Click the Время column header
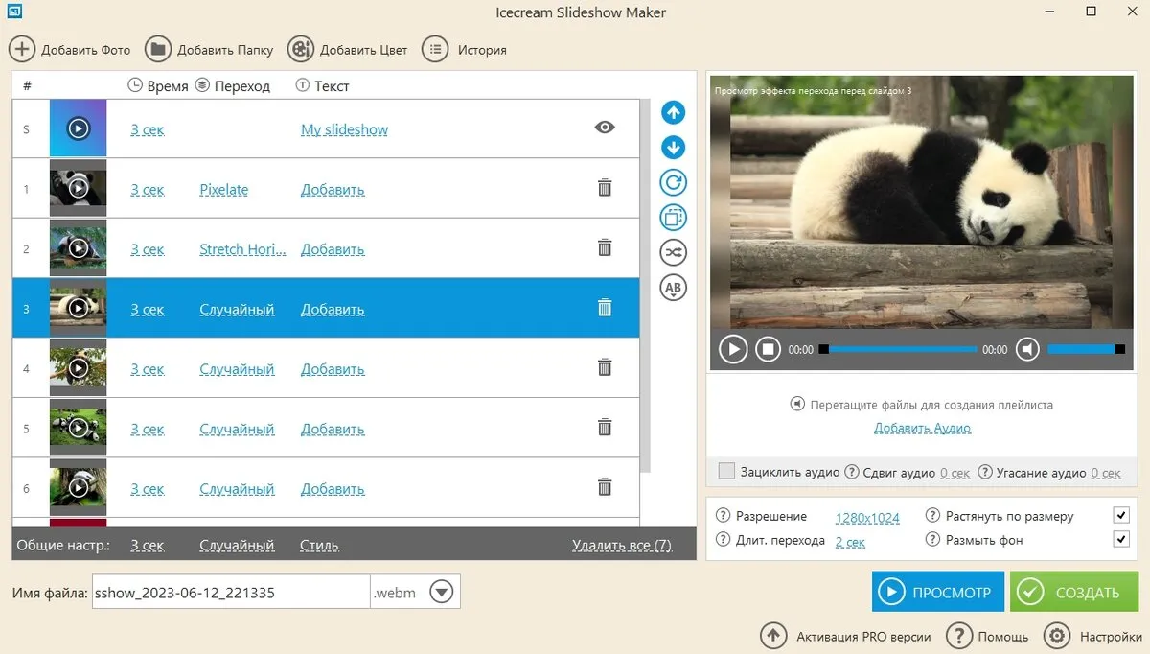The image size is (1150, 654). 158,86
